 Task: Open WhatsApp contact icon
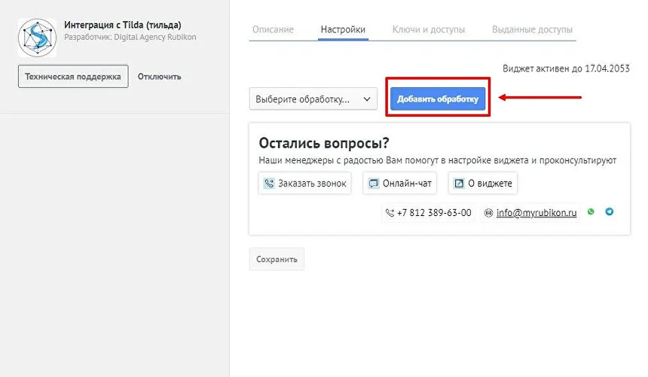[x=591, y=212]
